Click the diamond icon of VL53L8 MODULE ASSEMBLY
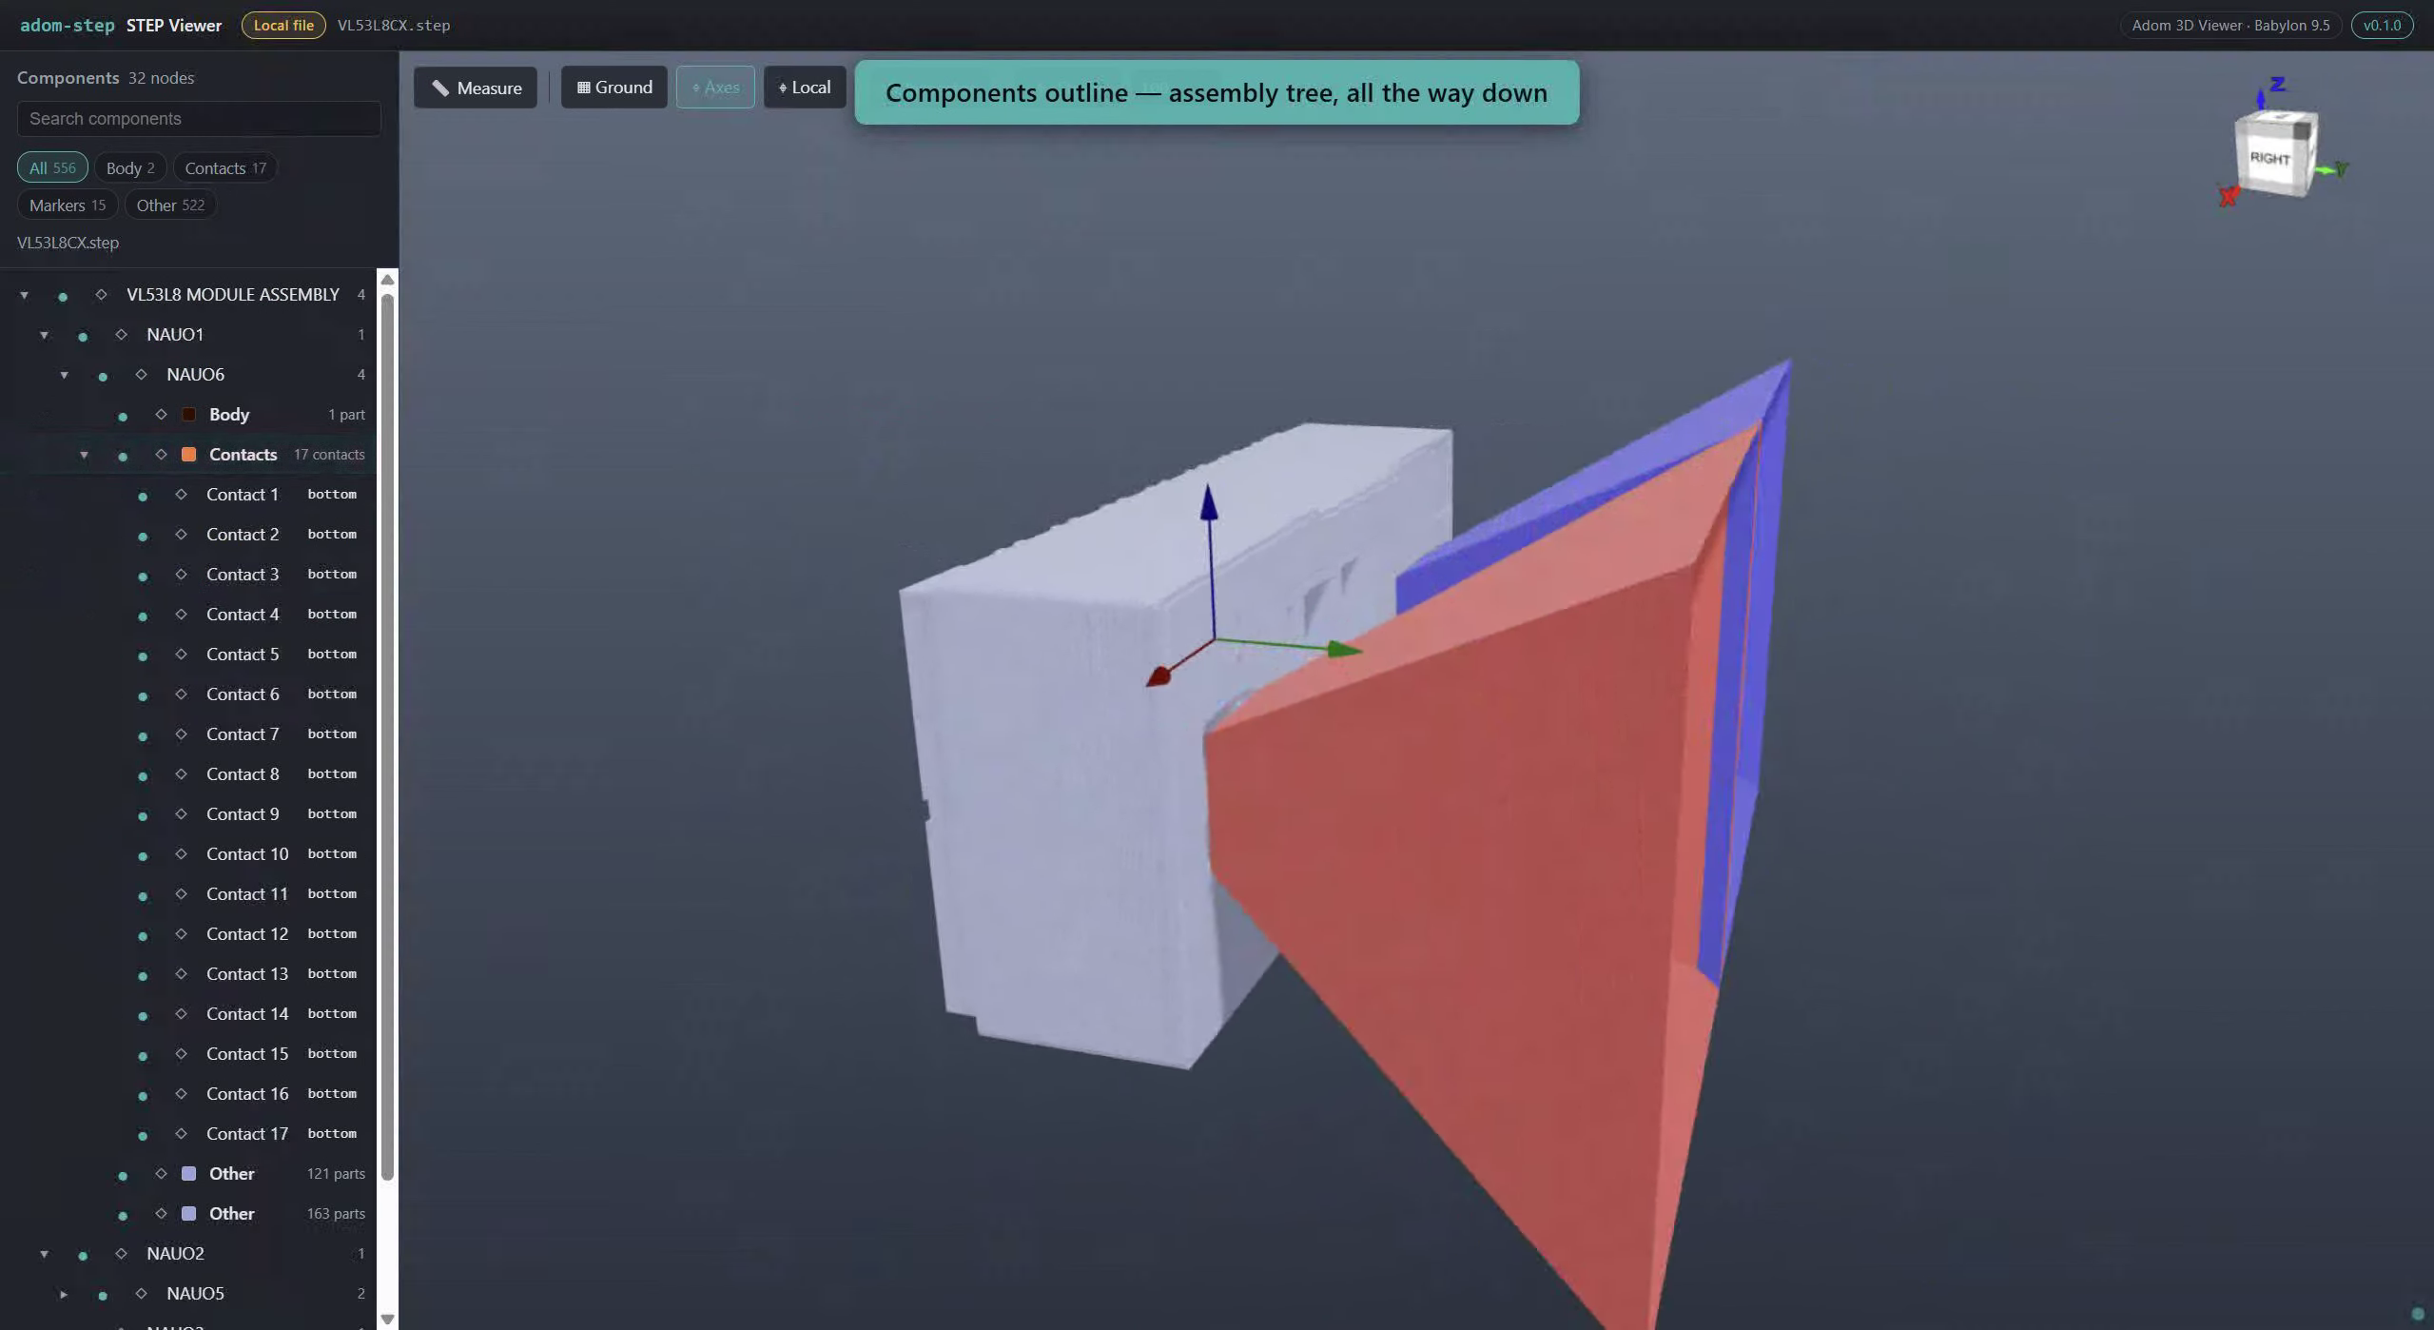 pos(101,295)
